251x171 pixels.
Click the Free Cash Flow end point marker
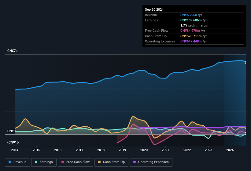[x=246, y=133]
